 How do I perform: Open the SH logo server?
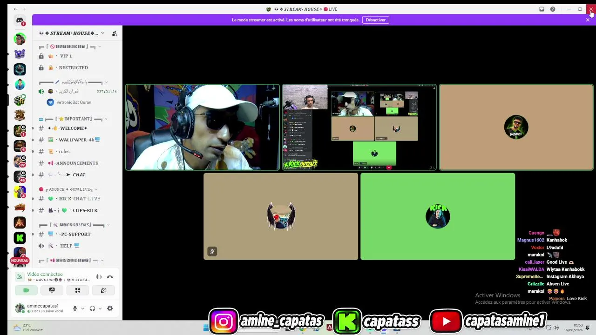[20, 100]
